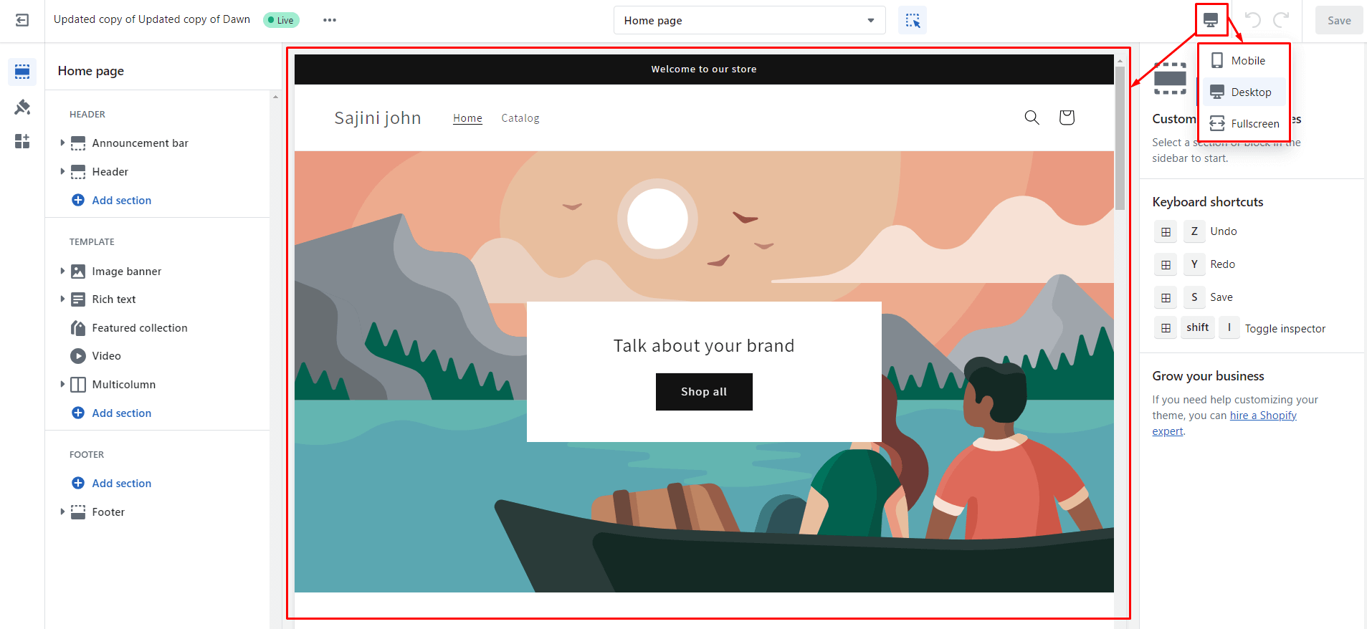This screenshot has height=629, width=1367.
Task: Toggle the inspector selection tool
Action: [912, 21]
